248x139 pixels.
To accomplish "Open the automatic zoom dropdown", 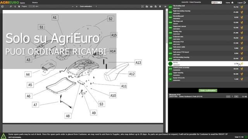I will click(88, 7).
